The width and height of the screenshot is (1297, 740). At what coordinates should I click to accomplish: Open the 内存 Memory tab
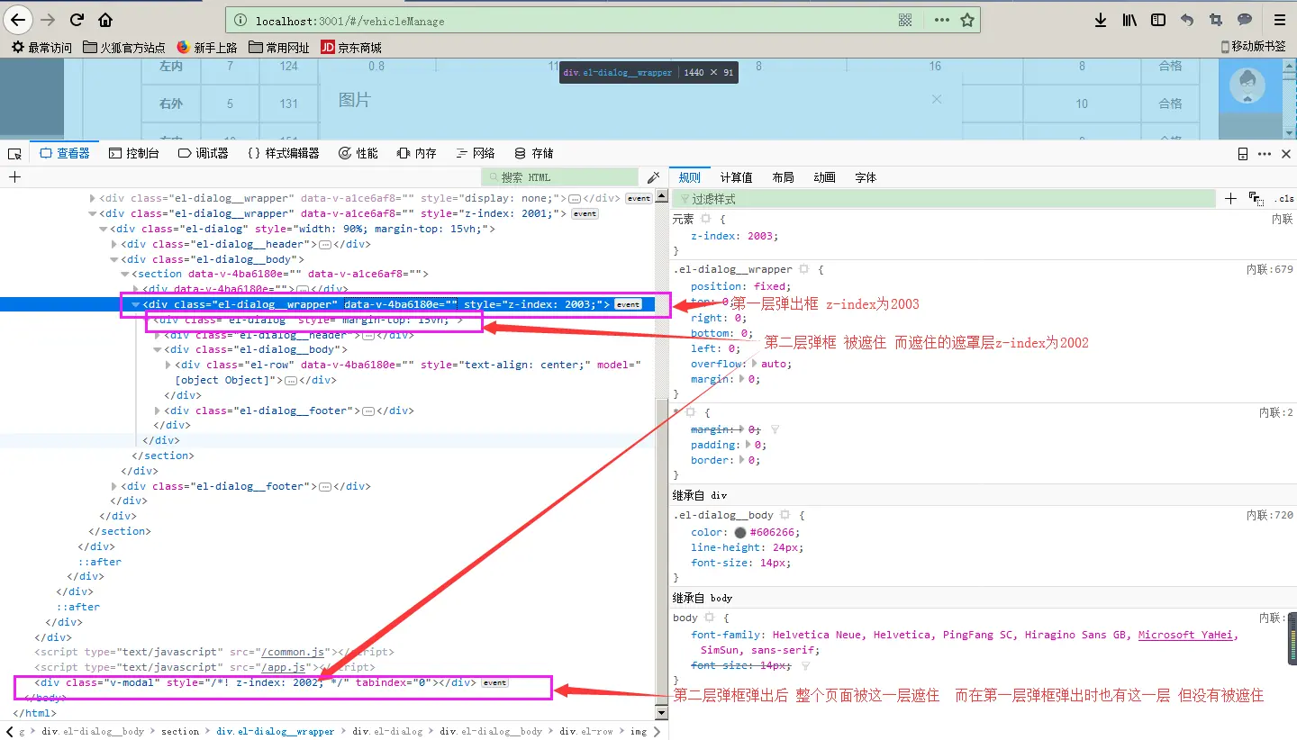416,154
